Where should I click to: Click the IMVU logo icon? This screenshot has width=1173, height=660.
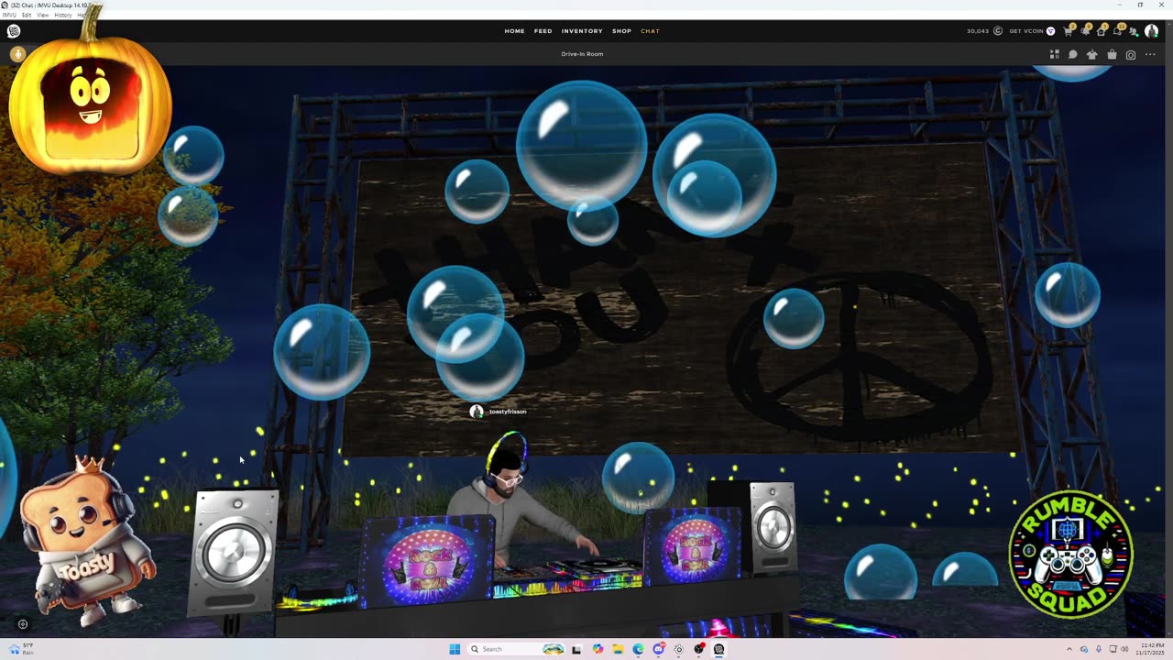tap(14, 31)
